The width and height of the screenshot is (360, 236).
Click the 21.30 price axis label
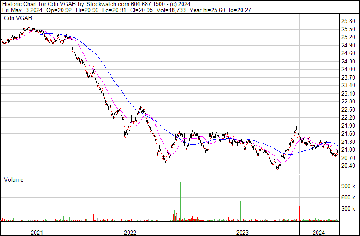pyautogui.click(x=348, y=142)
